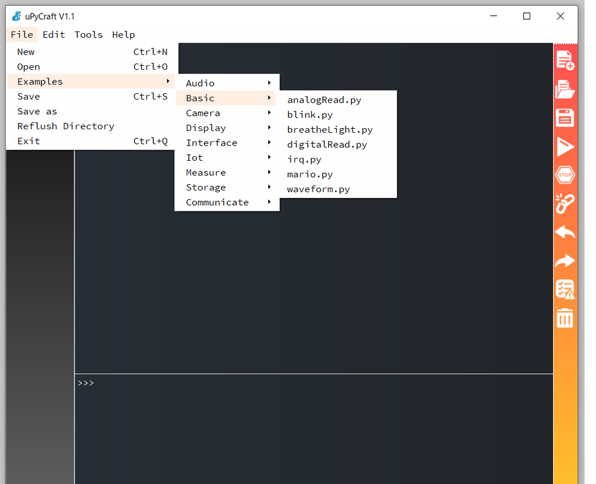This screenshot has height=484, width=596.
Task: Open the irq.py example
Action: tap(338, 159)
